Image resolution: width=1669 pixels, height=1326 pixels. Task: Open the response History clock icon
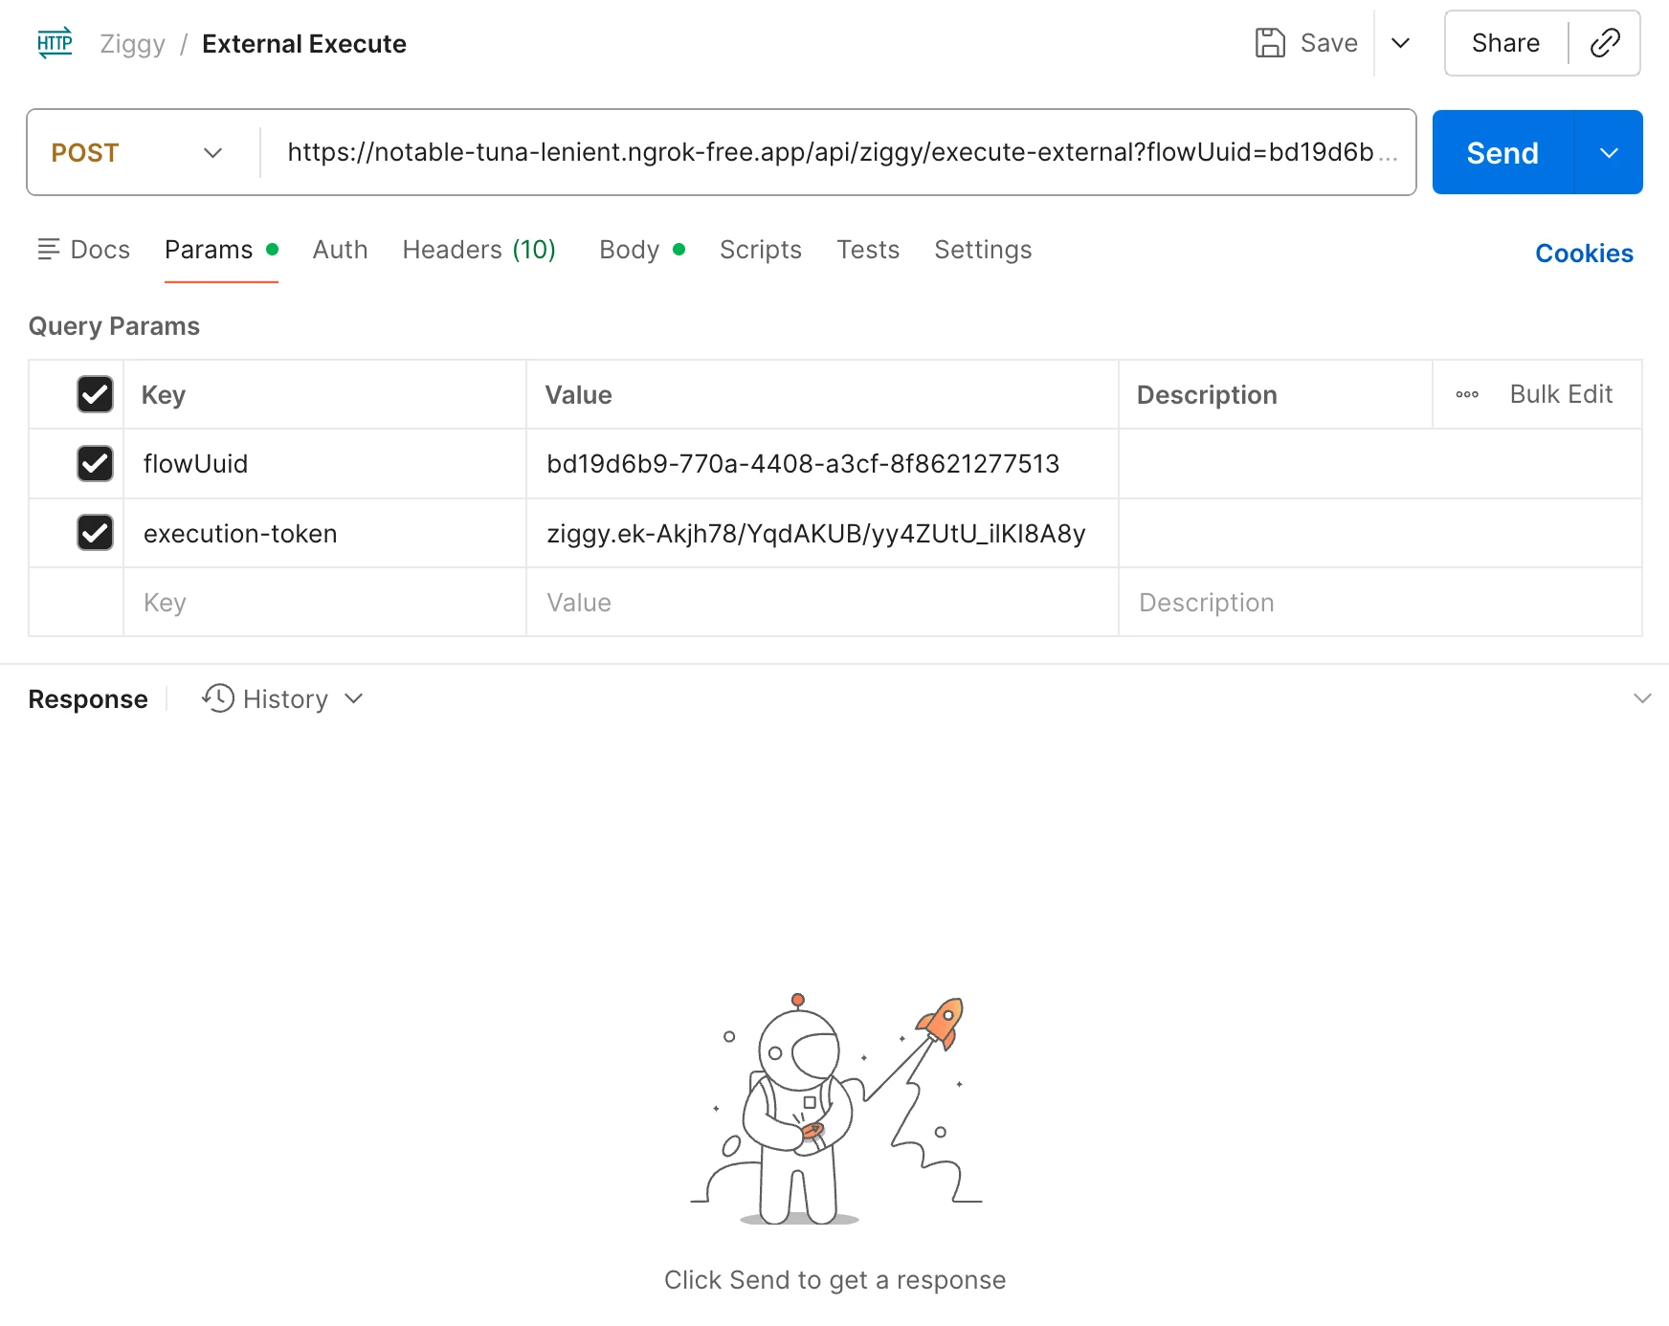pyautogui.click(x=218, y=698)
